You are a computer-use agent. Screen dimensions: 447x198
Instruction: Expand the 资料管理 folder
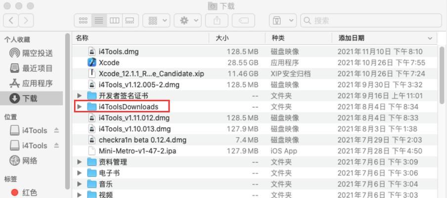pyautogui.click(x=80, y=162)
